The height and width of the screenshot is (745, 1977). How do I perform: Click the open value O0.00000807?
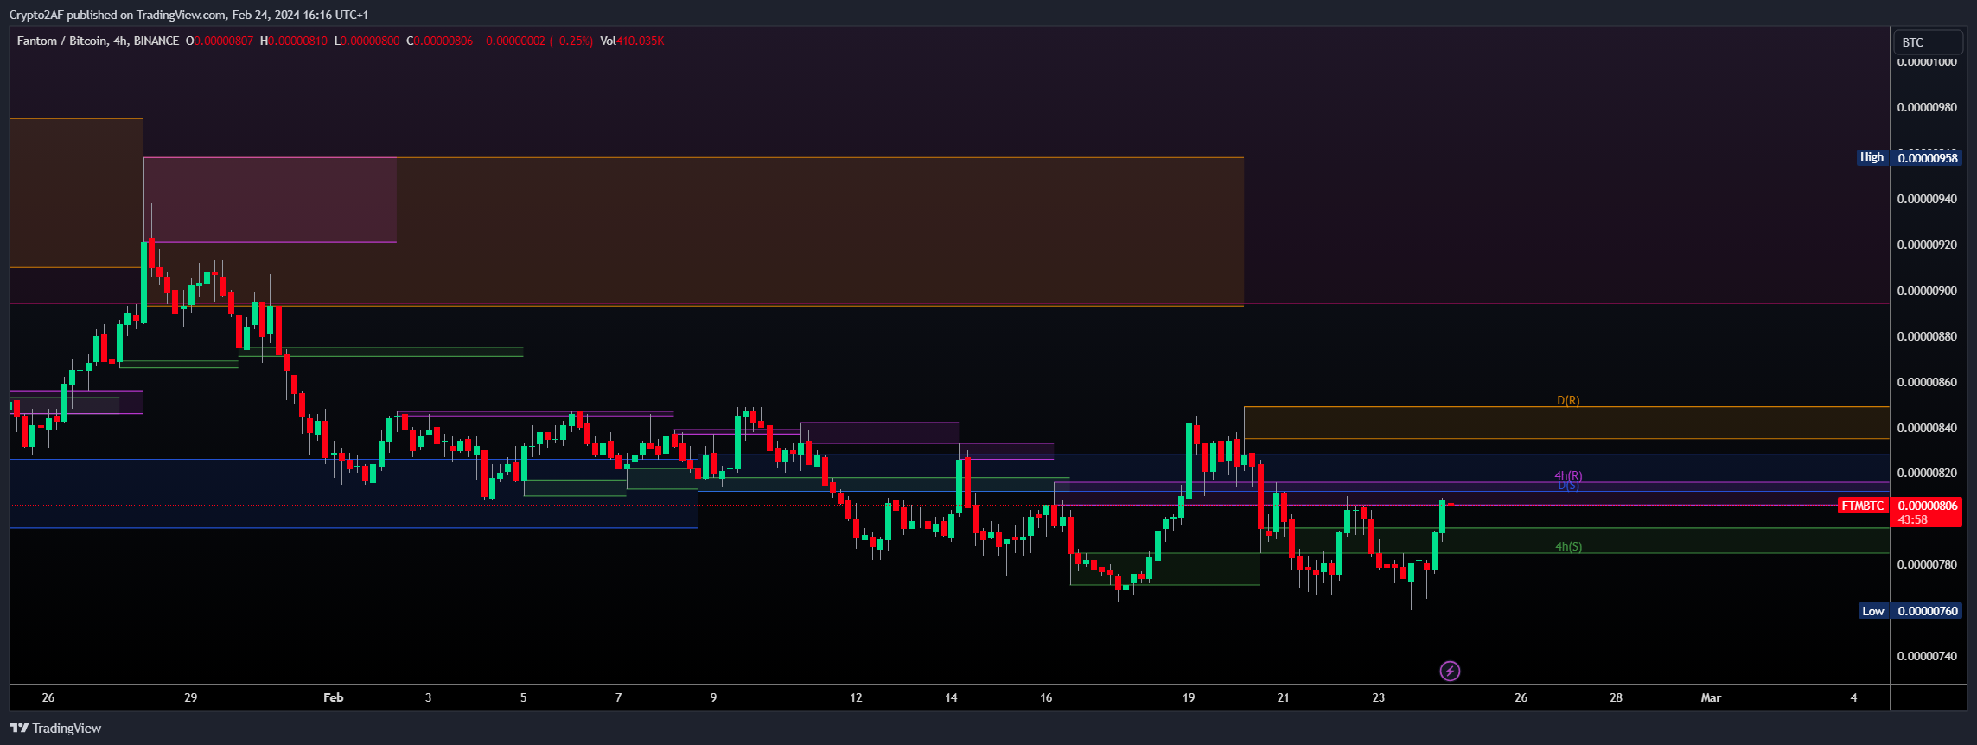pyautogui.click(x=220, y=41)
